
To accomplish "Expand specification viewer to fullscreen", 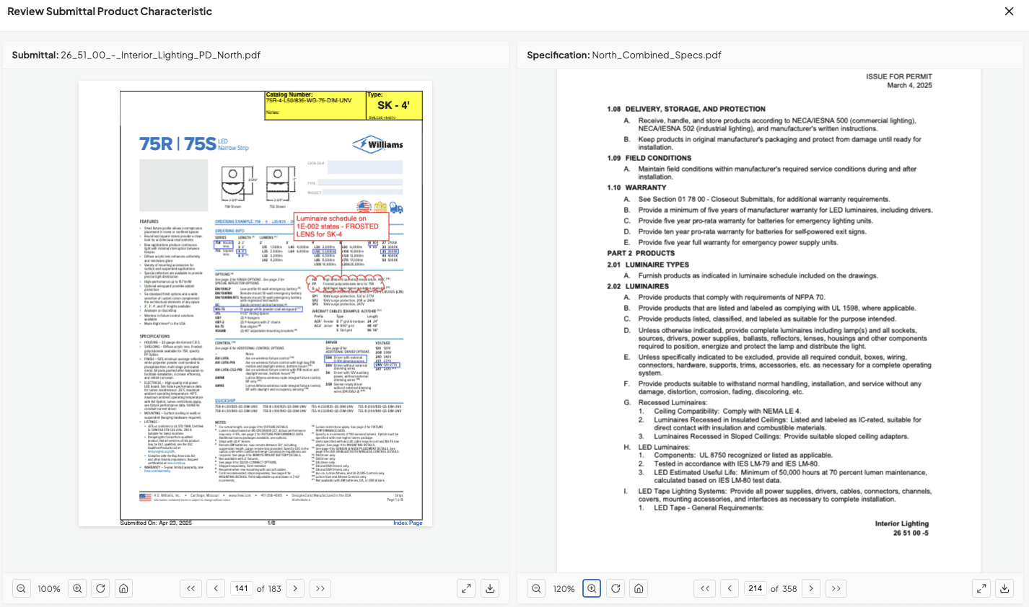I will 981,588.
